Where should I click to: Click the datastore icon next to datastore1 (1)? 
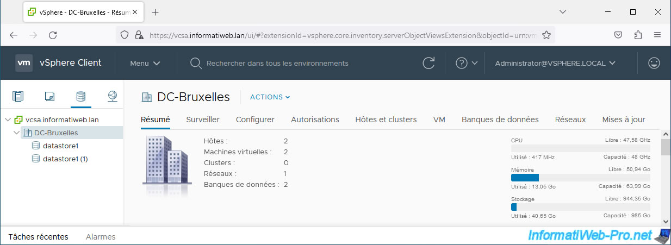pyautogui.click(x=36, y=159)
